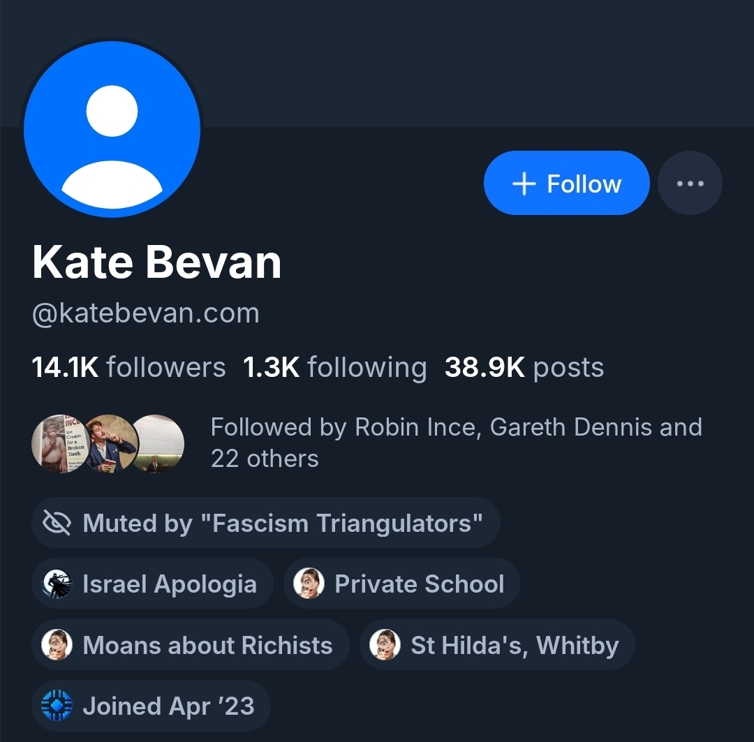
Task: Click the crossed-out eye mute icon
Action: coord(57,523)
